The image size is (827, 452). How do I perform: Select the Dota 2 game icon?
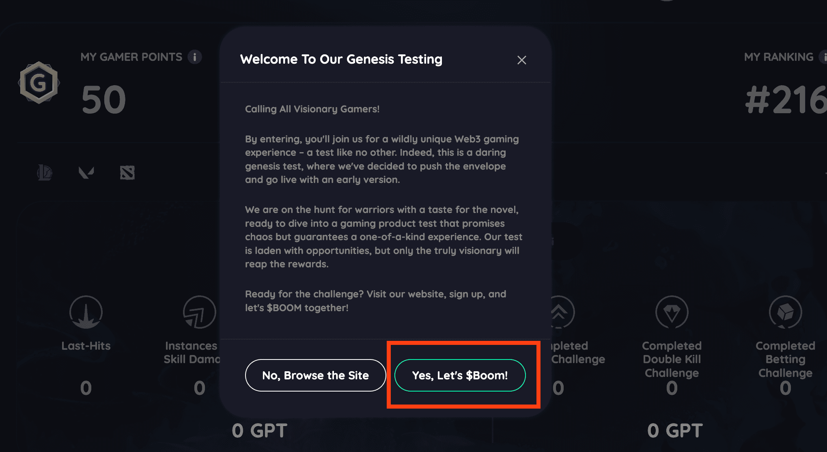[x=127, y=172]
